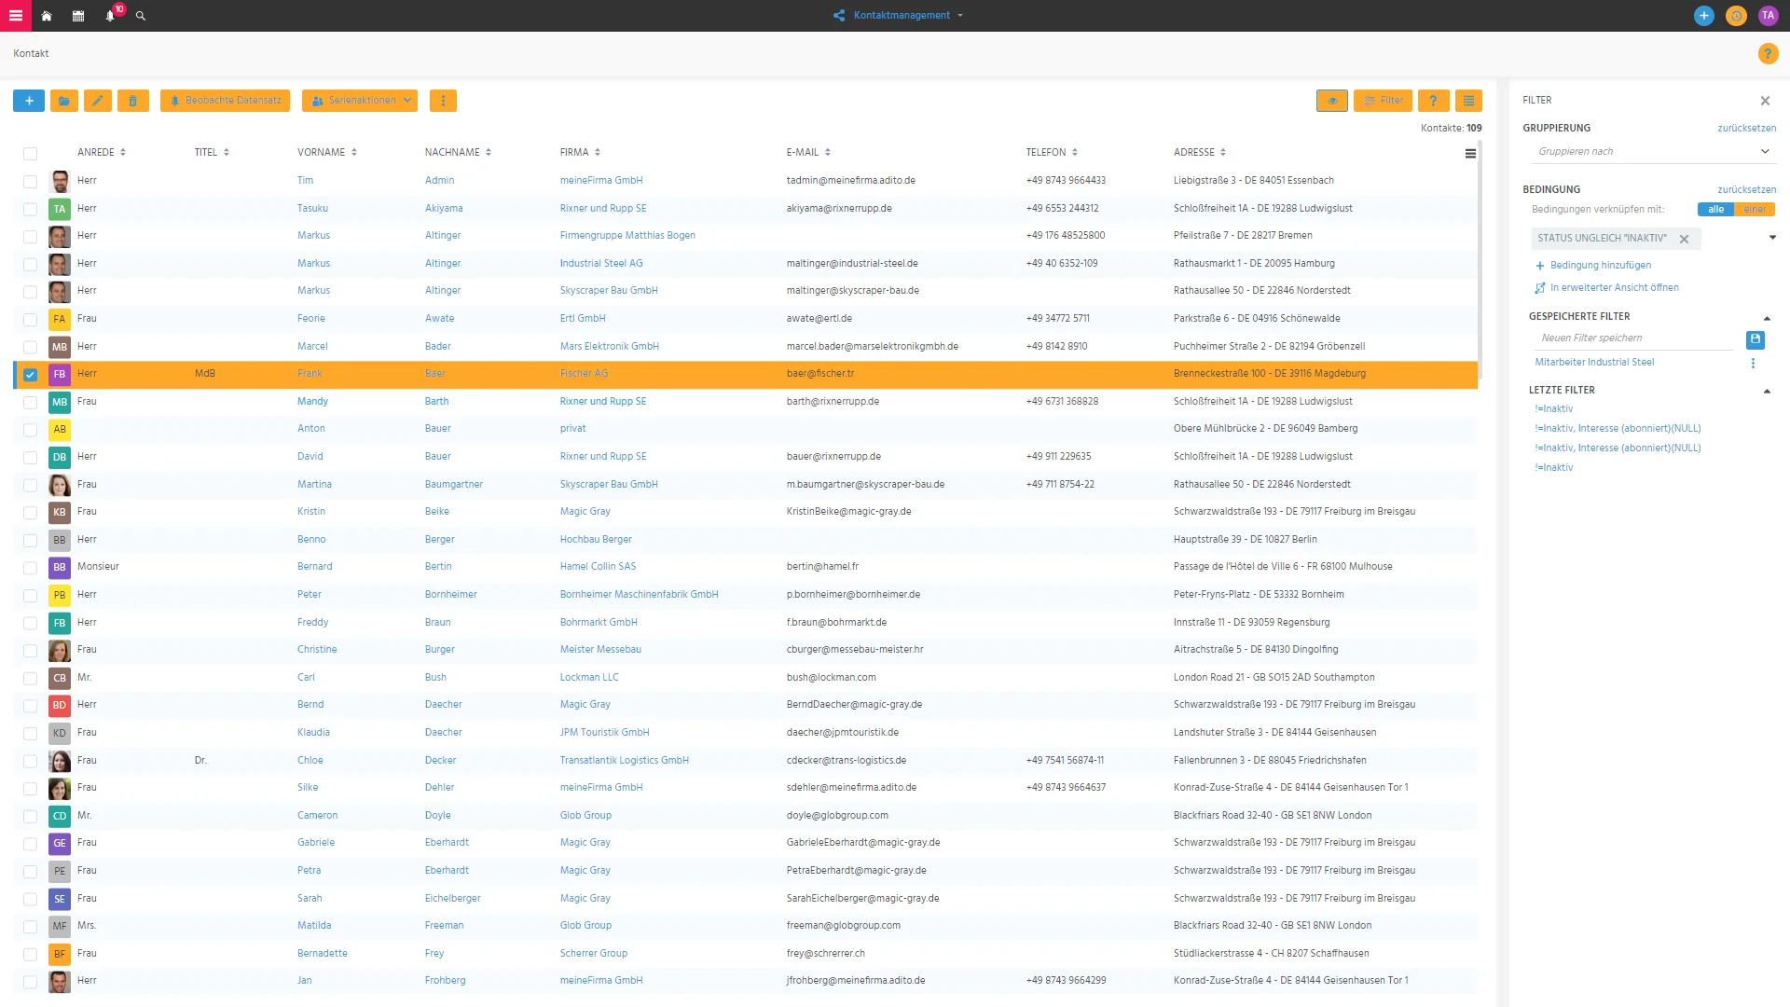
Task: Switch view with the list layout icon
Action: pyautogui.click(x=1468, y=101)
